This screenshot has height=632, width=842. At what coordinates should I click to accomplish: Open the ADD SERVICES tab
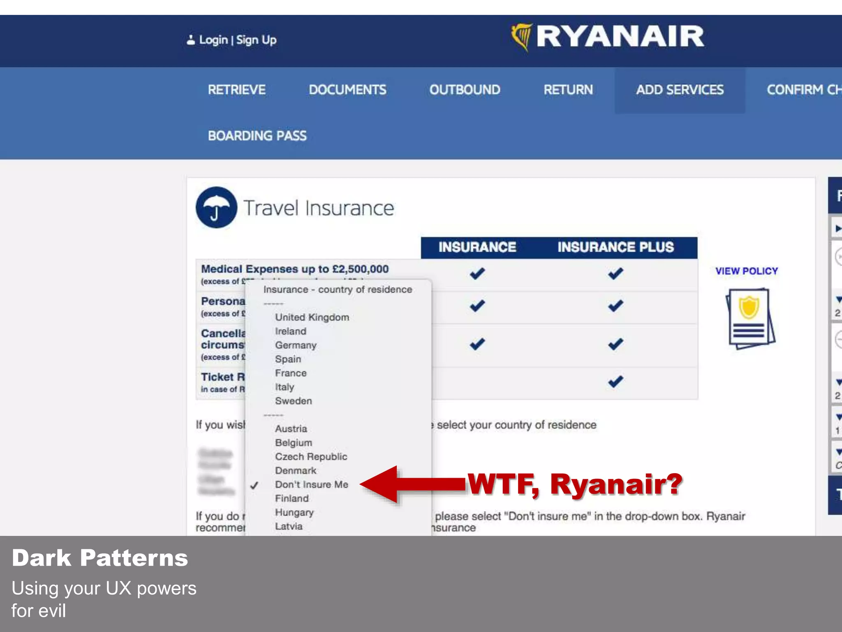680,90
